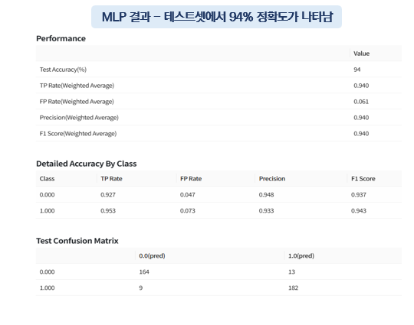The height and width of the screenshot is (325, 414).
Task: Click F1 Score value 0.937
Action: point(359,195)
